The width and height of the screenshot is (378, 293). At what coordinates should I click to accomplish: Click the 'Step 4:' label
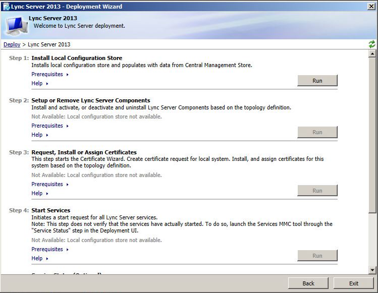tap(19, 210)
